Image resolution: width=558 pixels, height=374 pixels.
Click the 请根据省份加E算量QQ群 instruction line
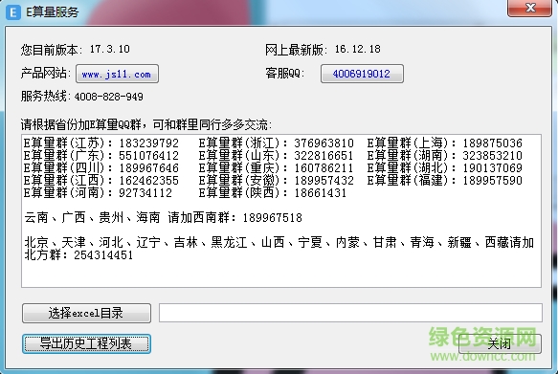[146, 124]
